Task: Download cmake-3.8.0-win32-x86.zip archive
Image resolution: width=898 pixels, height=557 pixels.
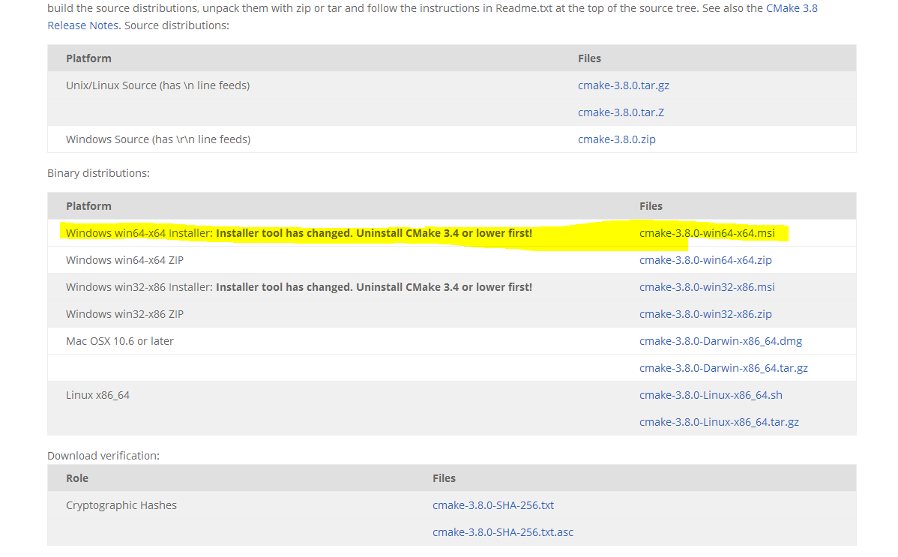Action: [705, 314]
